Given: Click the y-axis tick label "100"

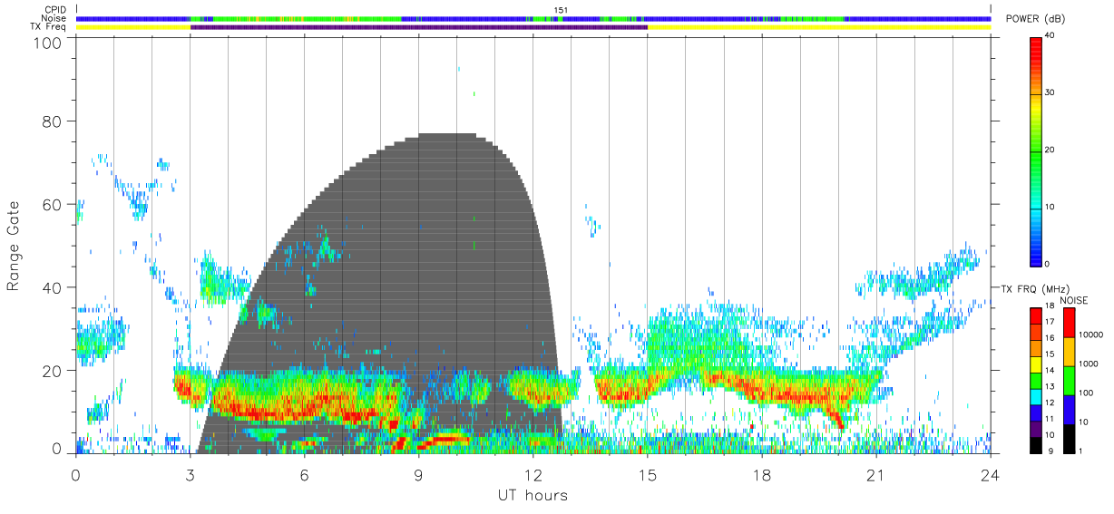Looking at the screenshot, I should (x=48, y=43).
